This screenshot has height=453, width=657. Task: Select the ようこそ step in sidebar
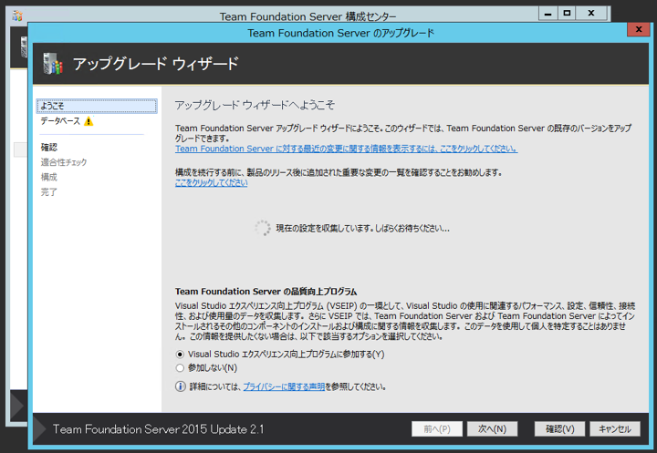pos(97,106)
